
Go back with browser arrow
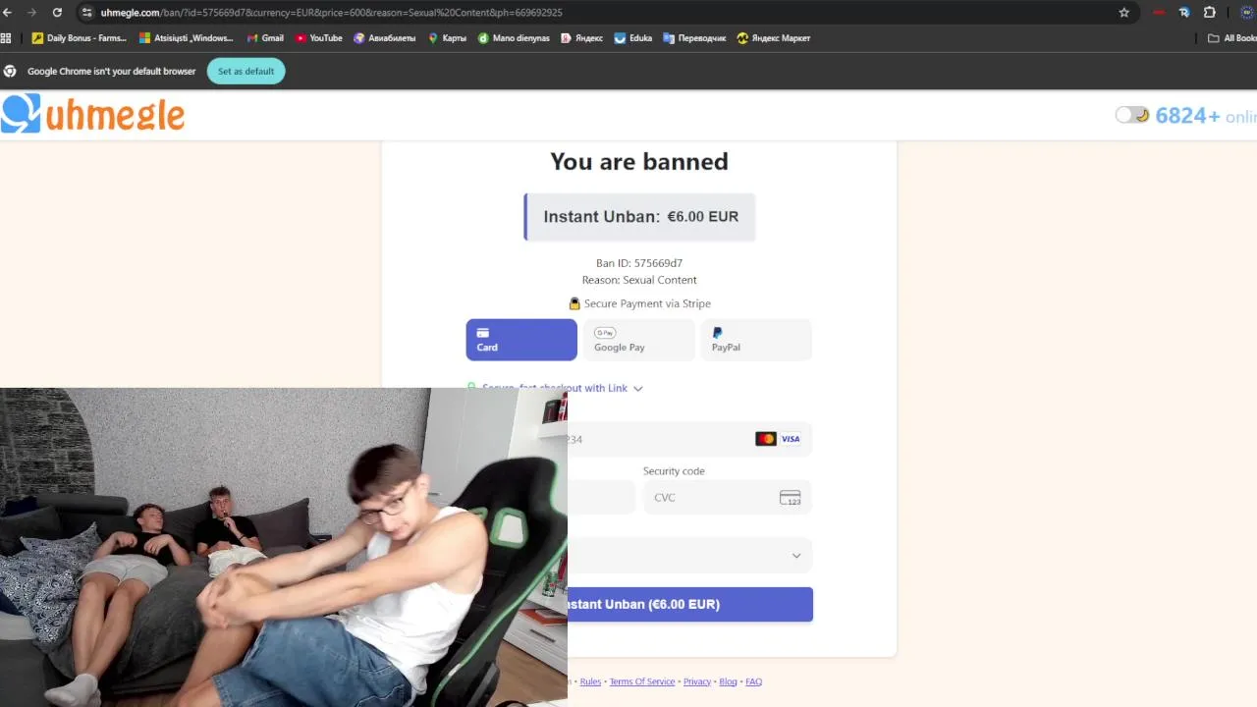pos(8,13)
